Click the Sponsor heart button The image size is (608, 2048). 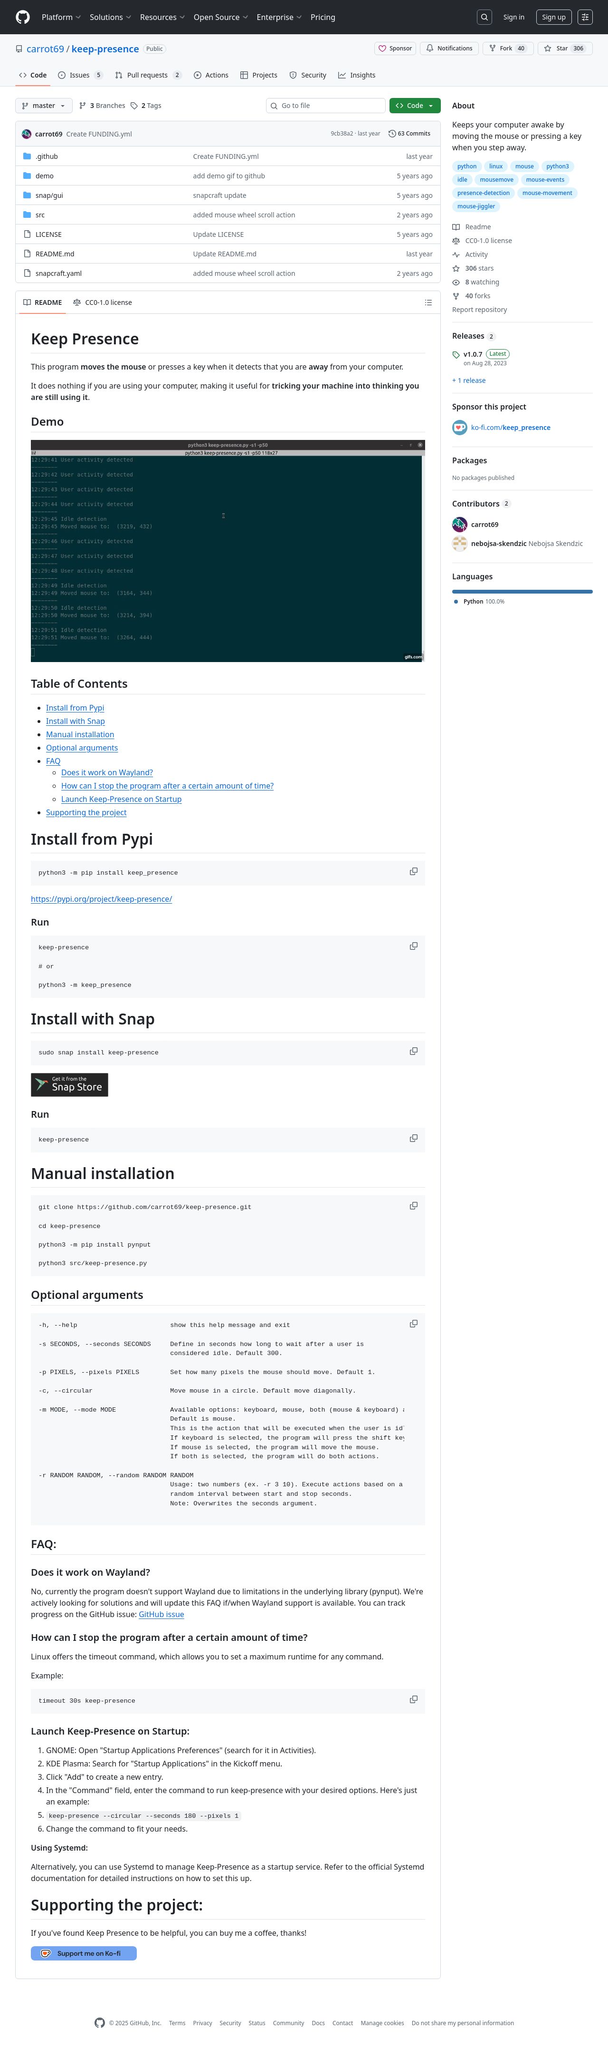[394, 49]
